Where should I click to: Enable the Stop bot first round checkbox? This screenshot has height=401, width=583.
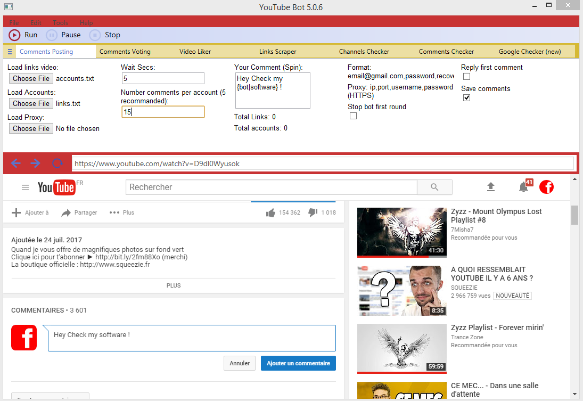[x=353, y=116]
